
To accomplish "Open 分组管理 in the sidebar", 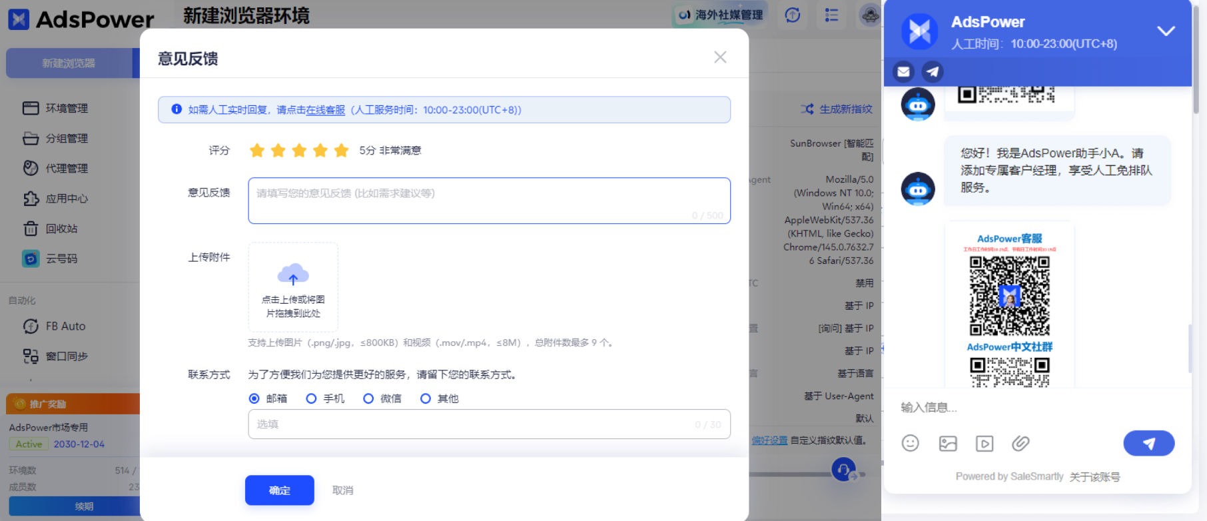I will click(x=55, y=138).
